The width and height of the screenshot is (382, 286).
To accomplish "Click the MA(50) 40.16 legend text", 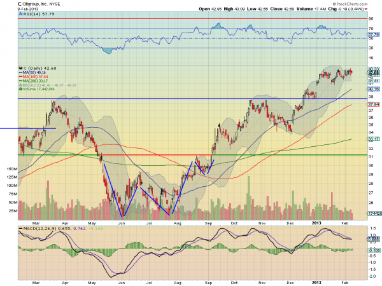I will [34, 72].
